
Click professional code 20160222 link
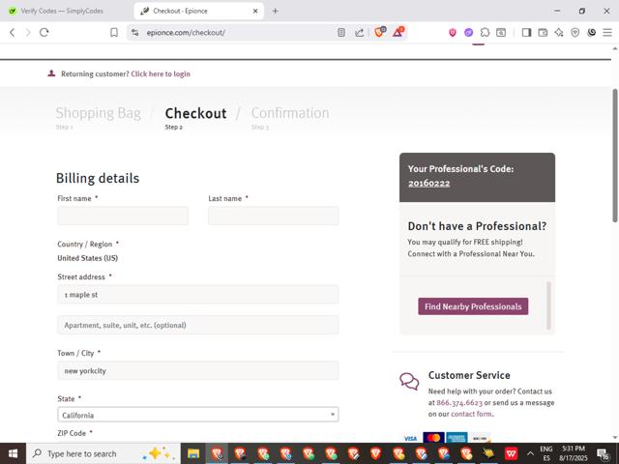pos(428,183)
